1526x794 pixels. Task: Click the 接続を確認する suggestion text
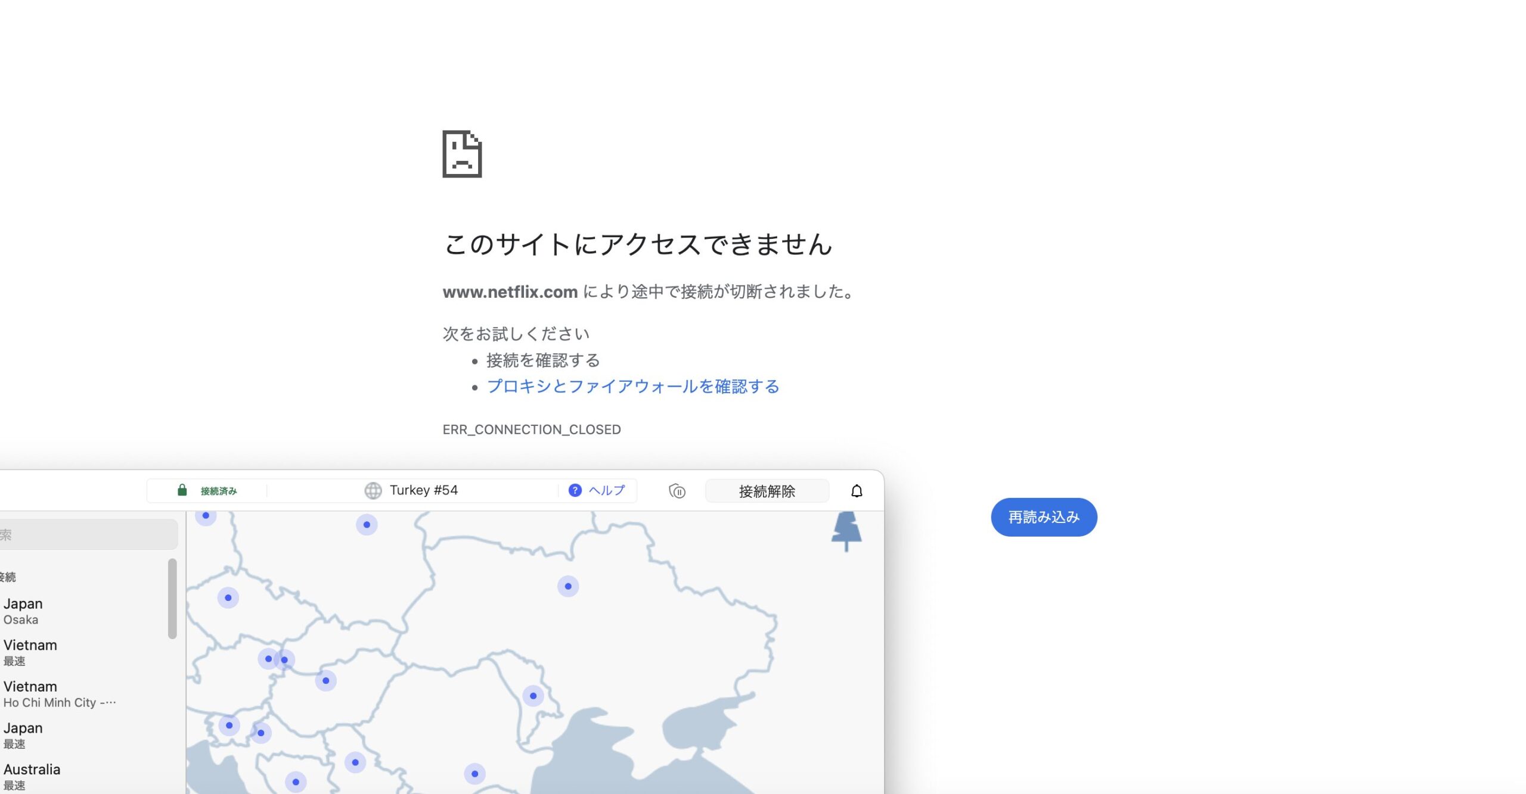click(x=543, y=360)
